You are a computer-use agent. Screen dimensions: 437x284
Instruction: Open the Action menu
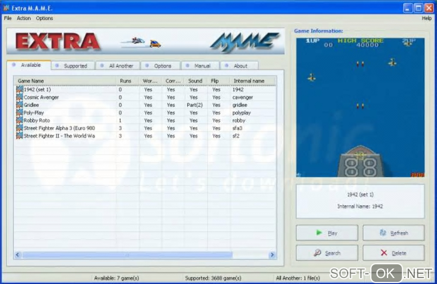24,18
